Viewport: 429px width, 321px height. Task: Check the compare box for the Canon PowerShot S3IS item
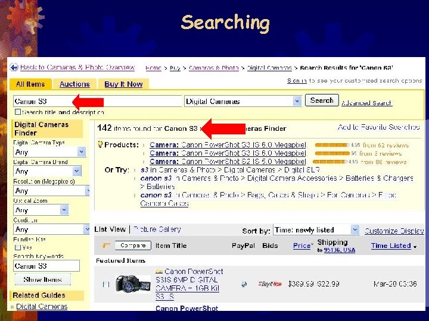pos(106,284)
